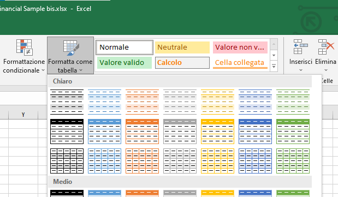Screen dimensions: 338x197
Task: Pick green full-grid Chiaro table style
Action: click(293, 161)
